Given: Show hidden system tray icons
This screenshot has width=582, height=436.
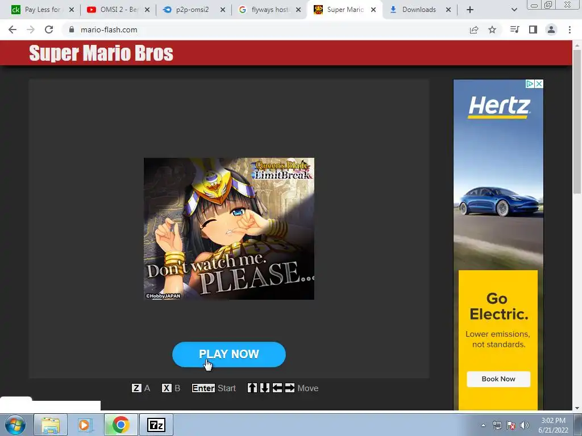Looking at the screenshot, I should (483, 425).
